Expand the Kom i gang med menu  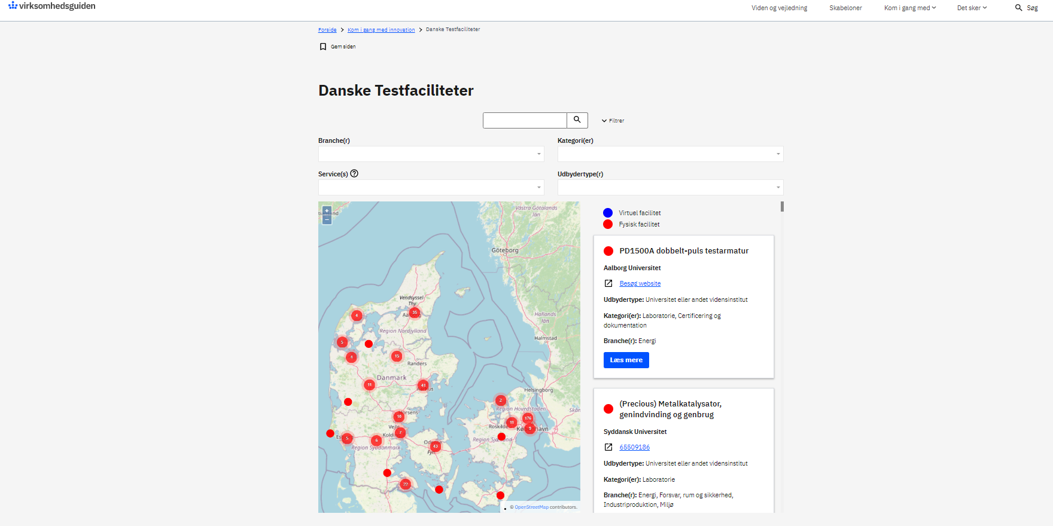[910, 8]
